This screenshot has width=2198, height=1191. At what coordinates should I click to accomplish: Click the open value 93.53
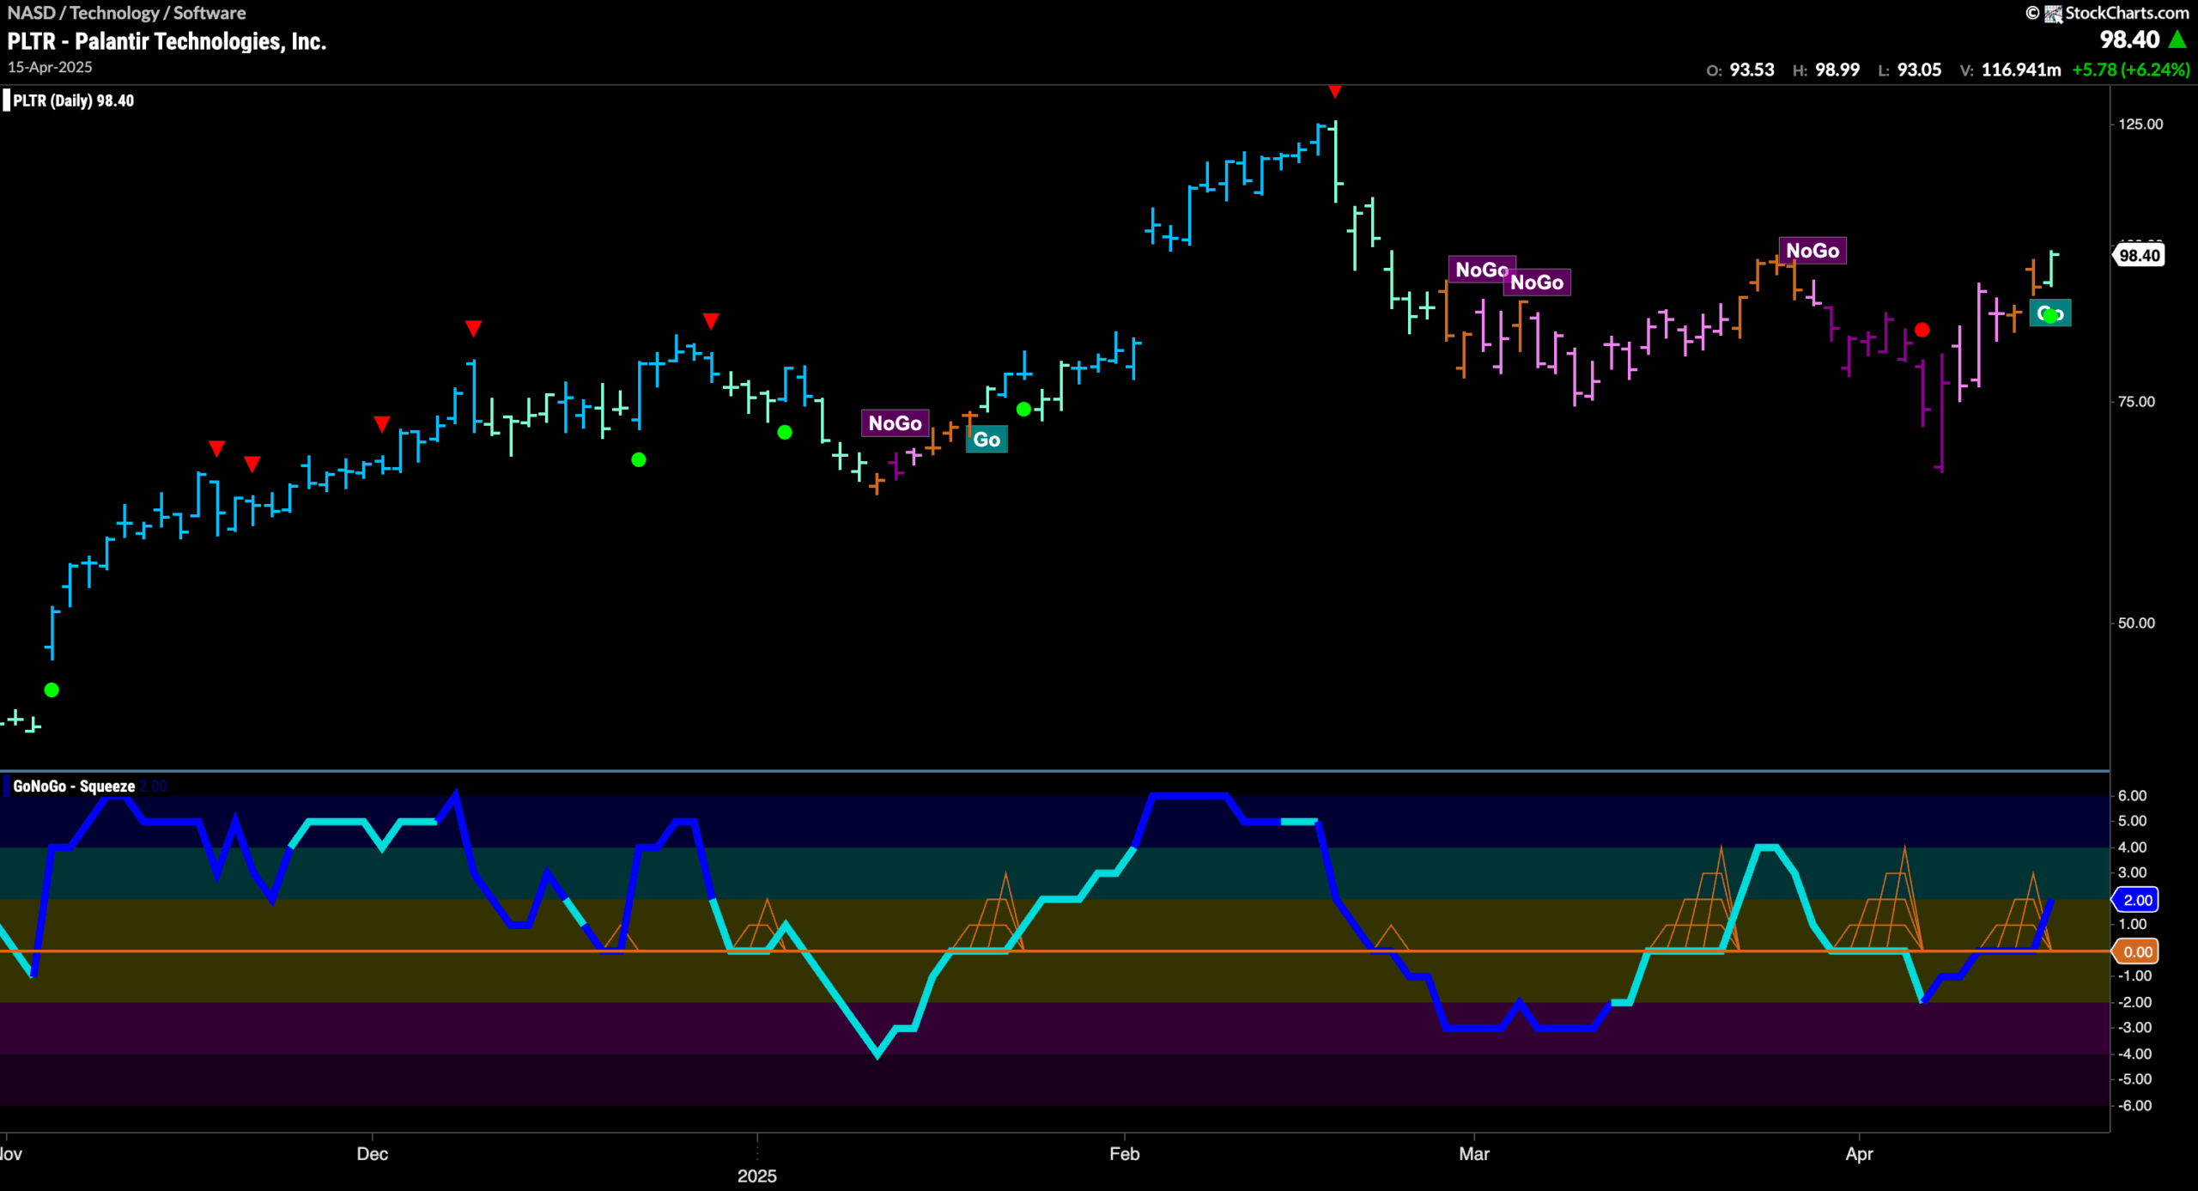tap(1752, 70)
